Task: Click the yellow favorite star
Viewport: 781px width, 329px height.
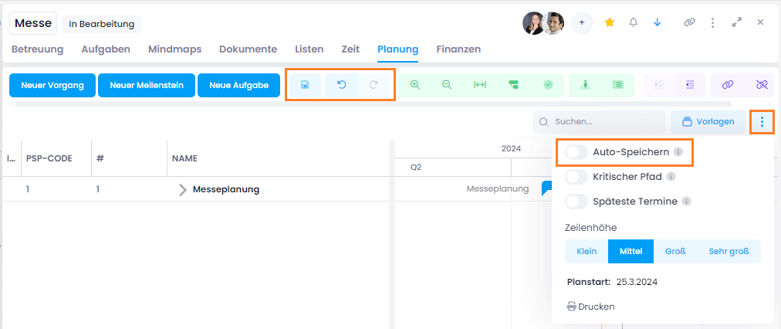Action: click(610, 22)
